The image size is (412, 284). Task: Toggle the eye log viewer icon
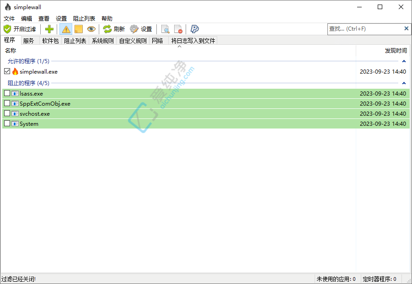point(91,29)
